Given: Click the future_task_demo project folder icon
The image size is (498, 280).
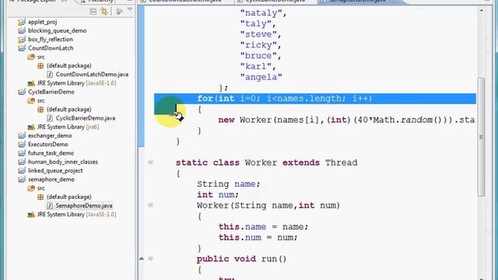Looking at the screenshot, I should tap(22, 153).
